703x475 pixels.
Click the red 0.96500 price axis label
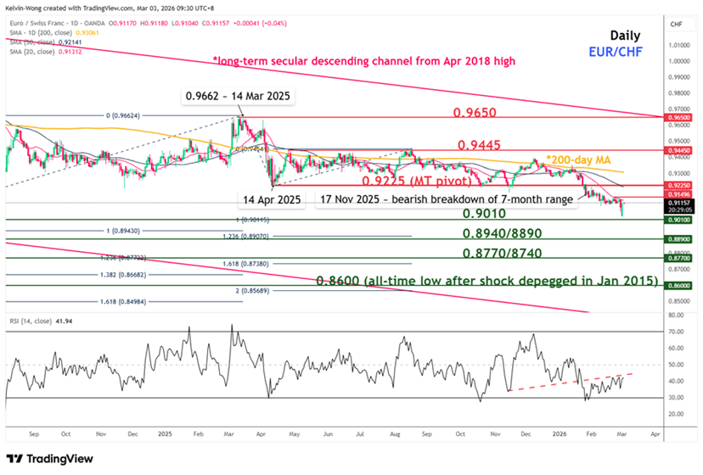678,116
